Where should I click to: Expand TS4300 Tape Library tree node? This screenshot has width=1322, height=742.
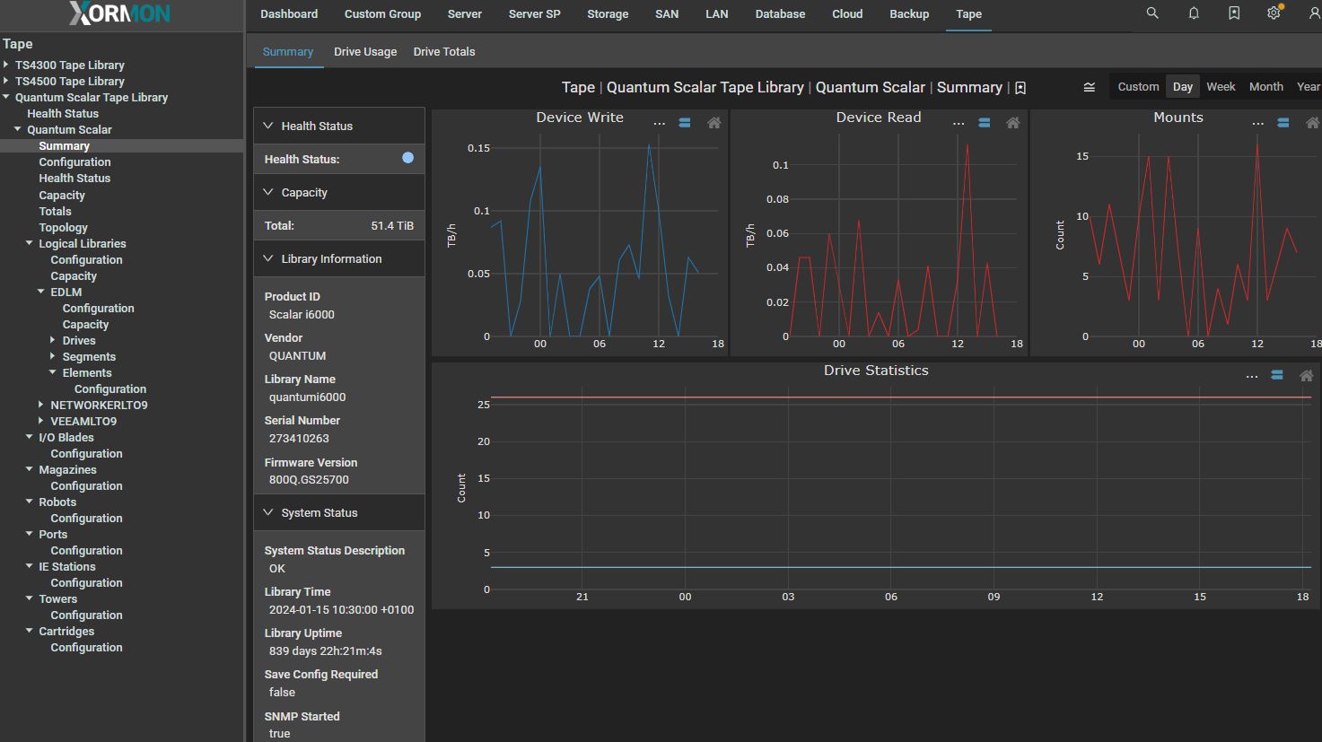6,65
